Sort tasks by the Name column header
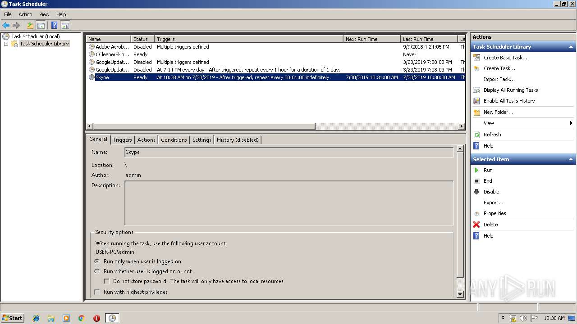 (x=109, y=39)
